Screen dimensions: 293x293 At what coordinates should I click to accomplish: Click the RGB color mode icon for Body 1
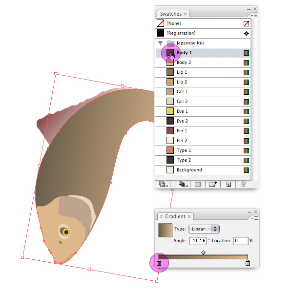pos(246,53)
